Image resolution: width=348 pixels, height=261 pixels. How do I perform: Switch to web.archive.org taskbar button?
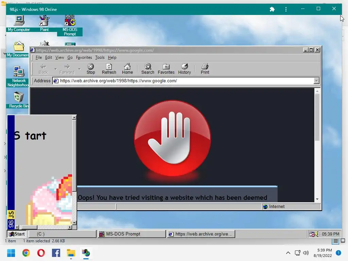click(201, 234)
